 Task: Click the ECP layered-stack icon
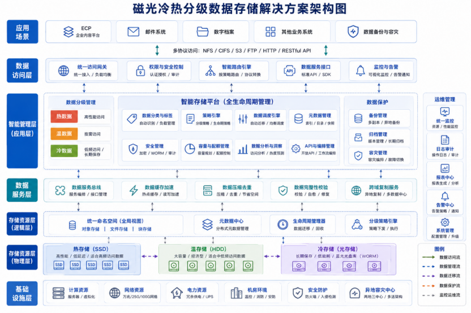pos(68,32)
